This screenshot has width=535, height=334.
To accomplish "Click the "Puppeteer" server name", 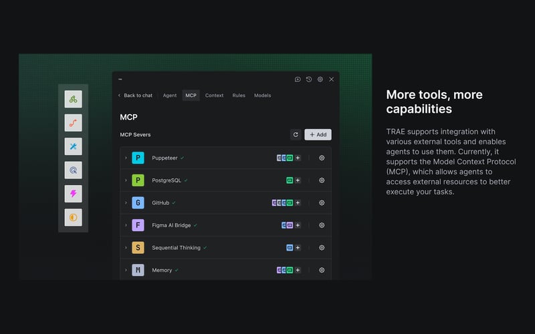I will click(x=165, y=158).
